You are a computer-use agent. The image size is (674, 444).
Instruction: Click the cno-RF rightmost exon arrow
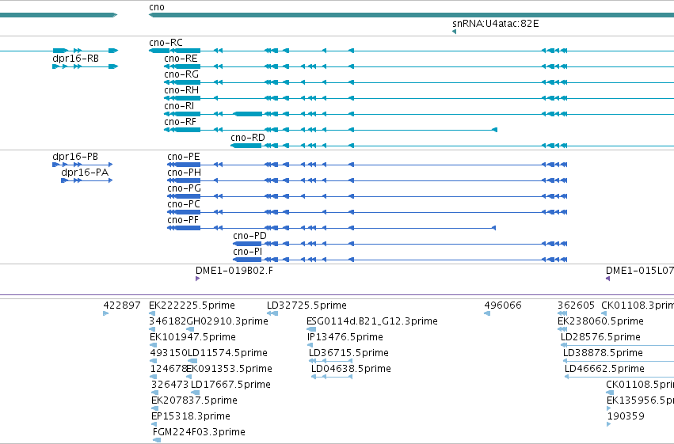[x=495, y=130]
